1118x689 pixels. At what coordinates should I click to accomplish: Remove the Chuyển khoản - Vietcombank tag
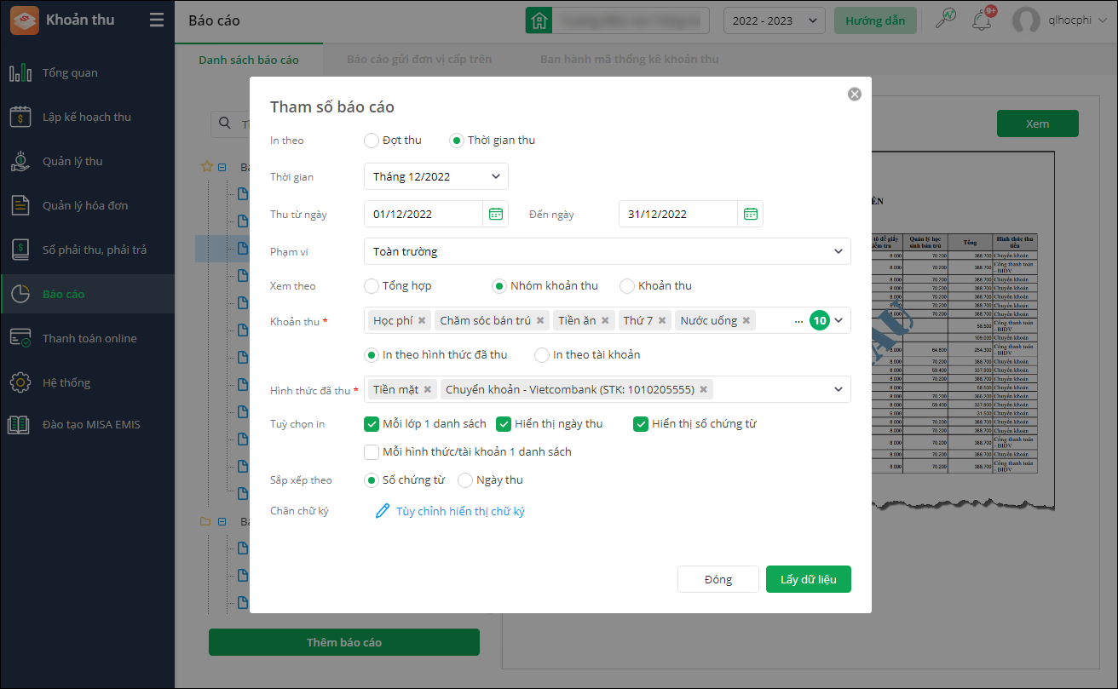pos(704,390)
